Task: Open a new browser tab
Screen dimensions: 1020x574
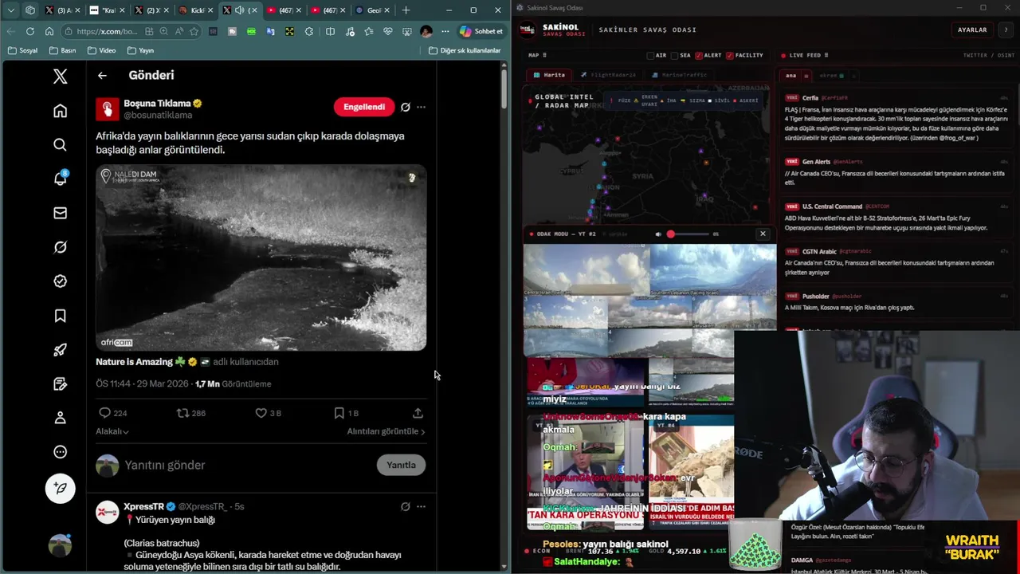Action: point(406,10)
